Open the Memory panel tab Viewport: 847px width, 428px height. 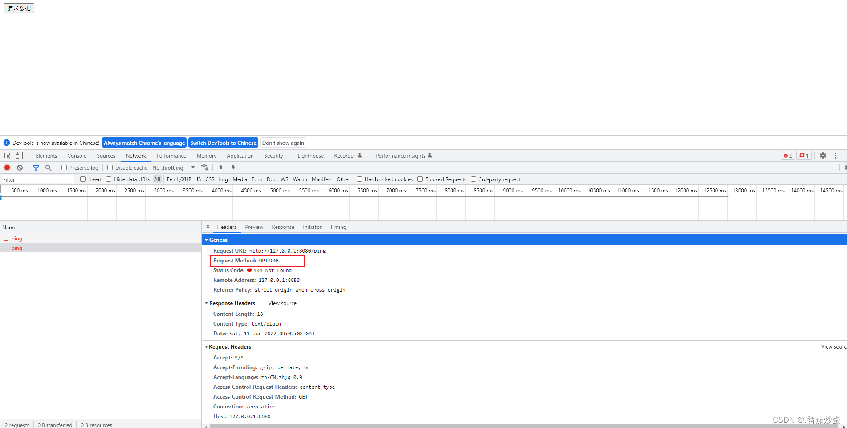tap(207, 155)
